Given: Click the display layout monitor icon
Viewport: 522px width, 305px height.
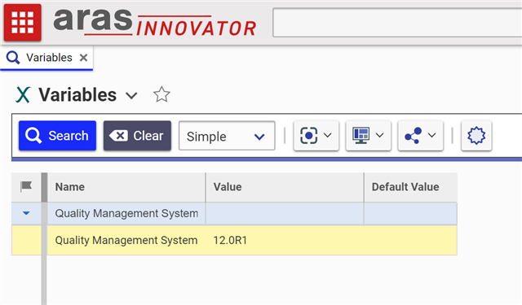Looking at the screenshot, I should (x=361, y=135).
